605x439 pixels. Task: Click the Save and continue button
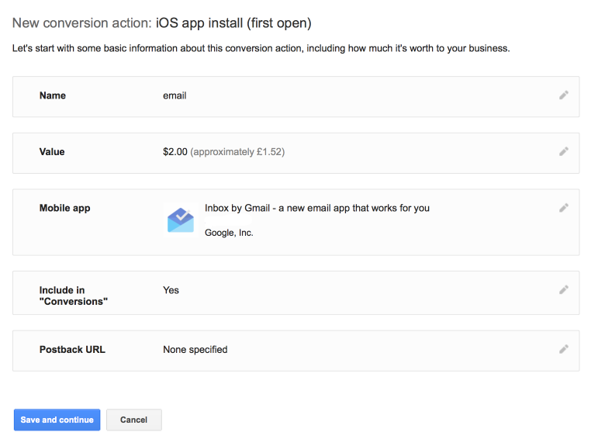[57, 420]
